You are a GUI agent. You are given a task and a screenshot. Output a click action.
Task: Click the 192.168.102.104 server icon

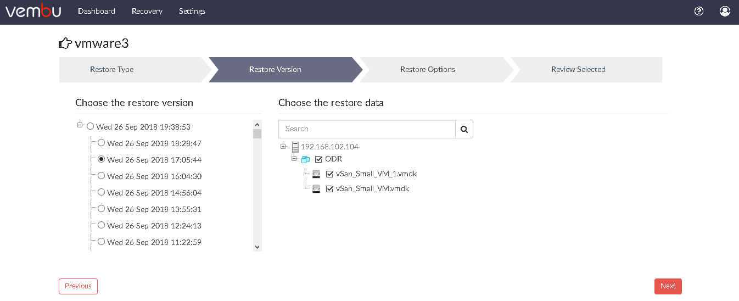[x=295, y=147]
